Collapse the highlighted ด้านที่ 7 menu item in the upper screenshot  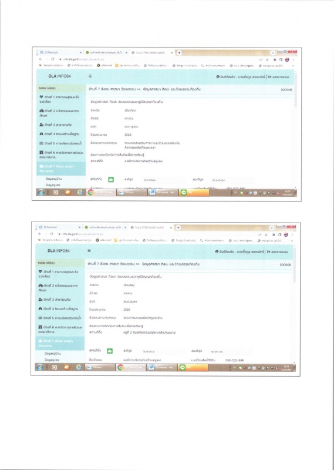click(x=61, y=169)
